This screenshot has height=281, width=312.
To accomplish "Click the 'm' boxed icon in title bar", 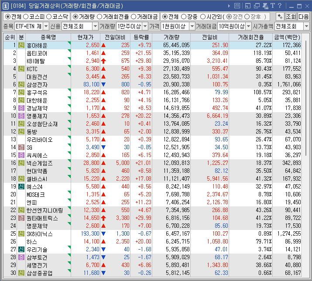I will point(237,6).
